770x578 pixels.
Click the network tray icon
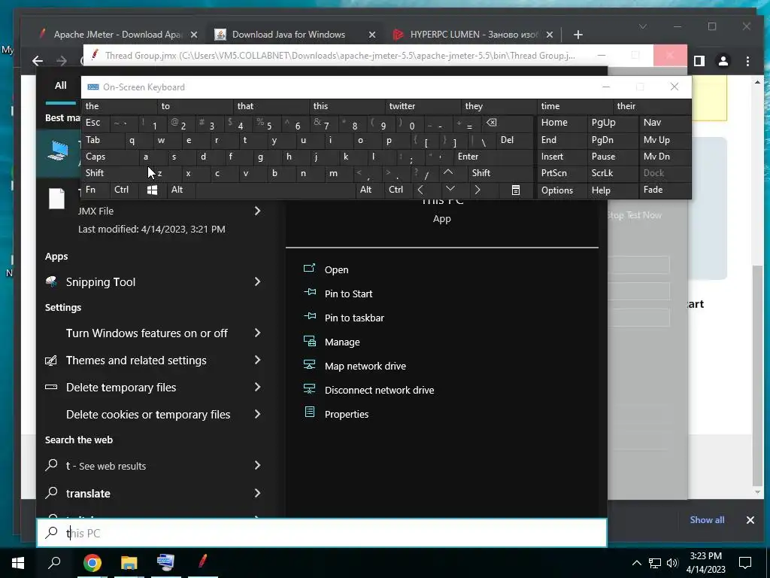[x=655, y=563]
